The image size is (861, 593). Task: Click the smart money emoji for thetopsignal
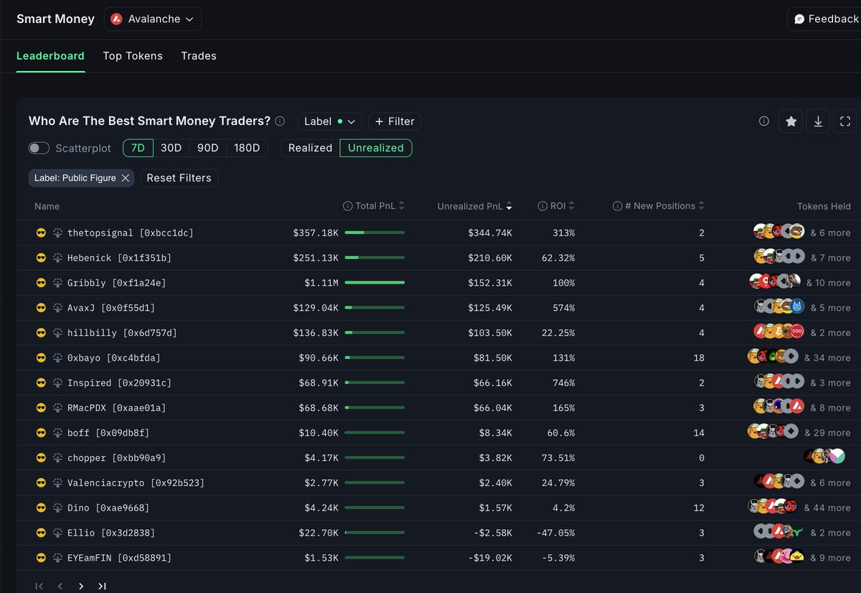(x=41, y=233)
